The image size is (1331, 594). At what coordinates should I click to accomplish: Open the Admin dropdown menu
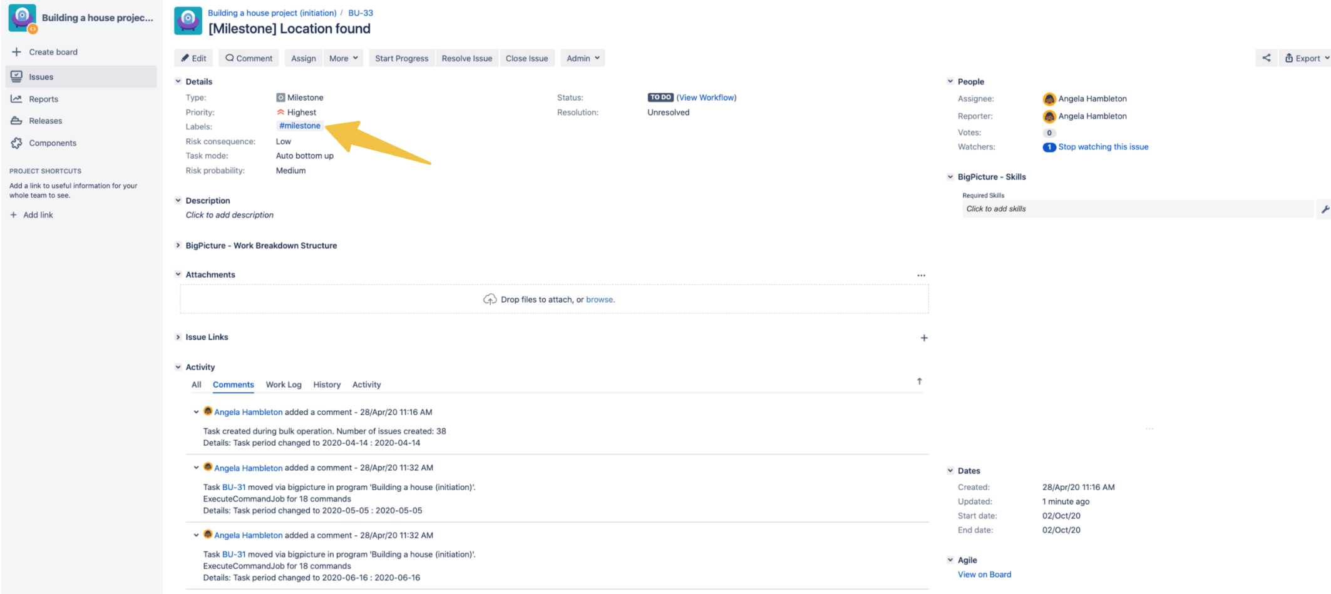[582, 58]
